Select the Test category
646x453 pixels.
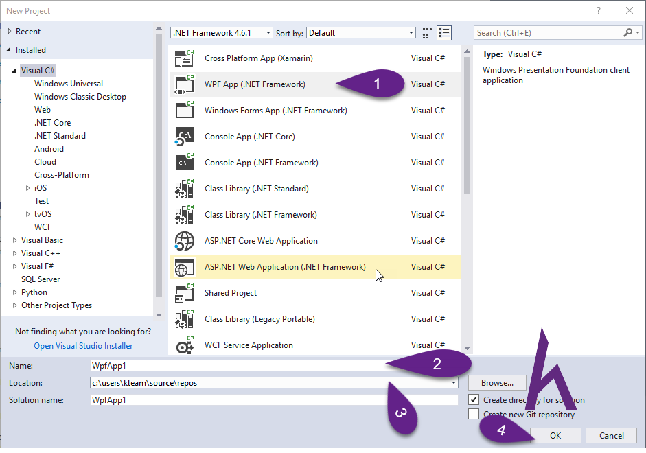pos(41,201)
